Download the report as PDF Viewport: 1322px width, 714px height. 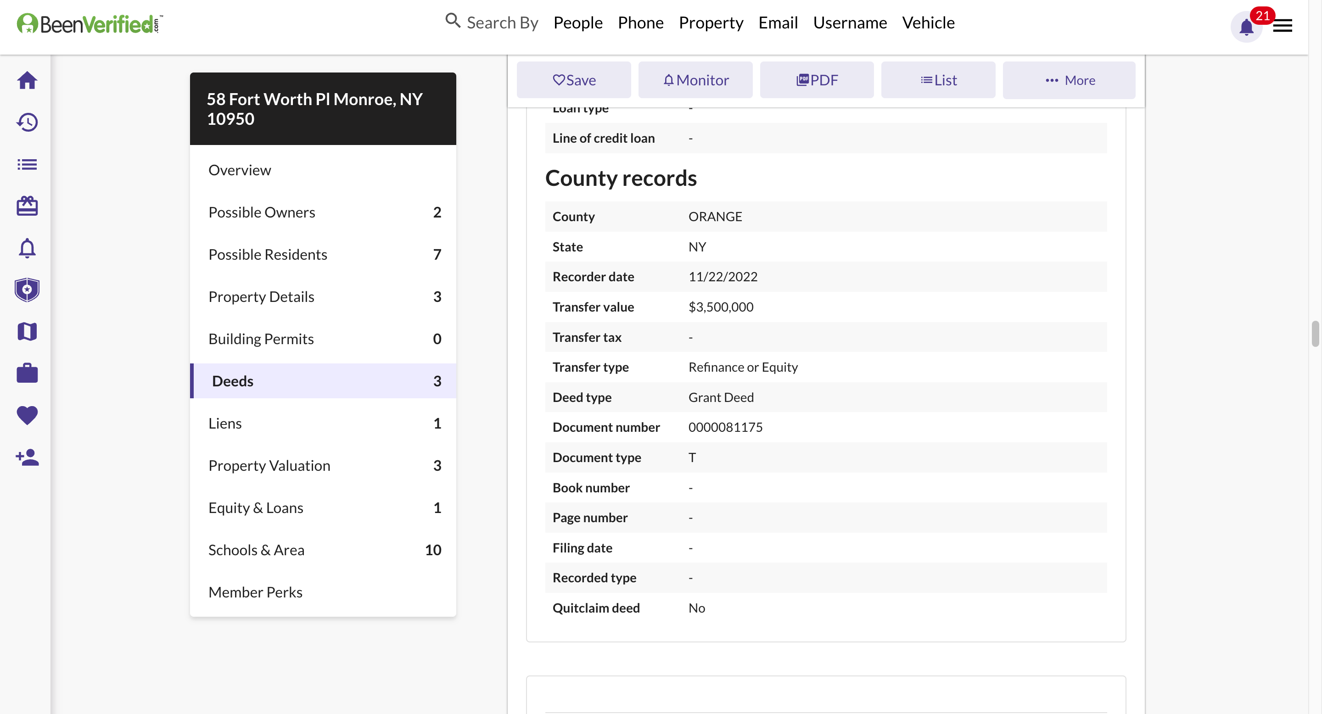click(x=817, y=80)
